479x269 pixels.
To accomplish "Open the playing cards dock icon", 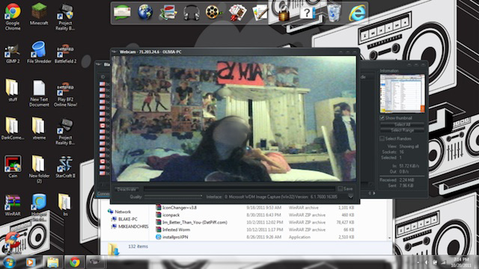I will pos(237,13).
